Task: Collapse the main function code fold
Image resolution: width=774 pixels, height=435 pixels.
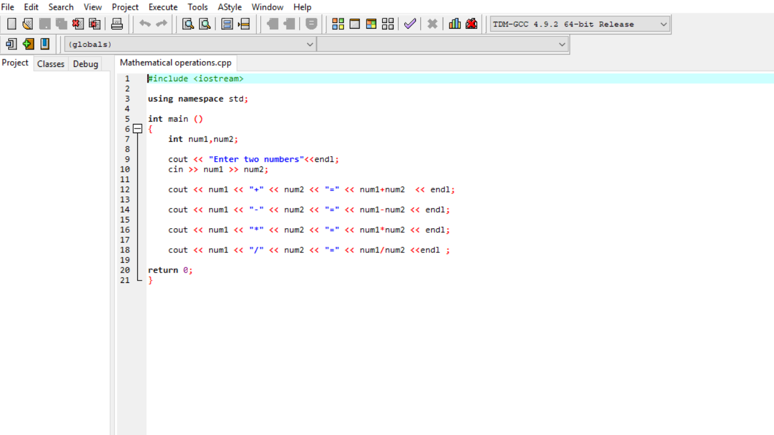Action: (138, 129)
